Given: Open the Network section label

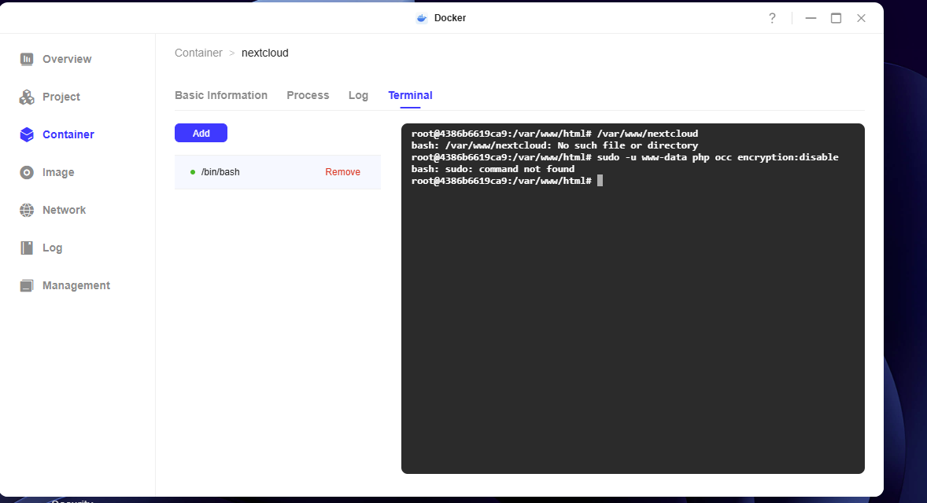Looking at the screenshot, I should [x=64, y=210].
